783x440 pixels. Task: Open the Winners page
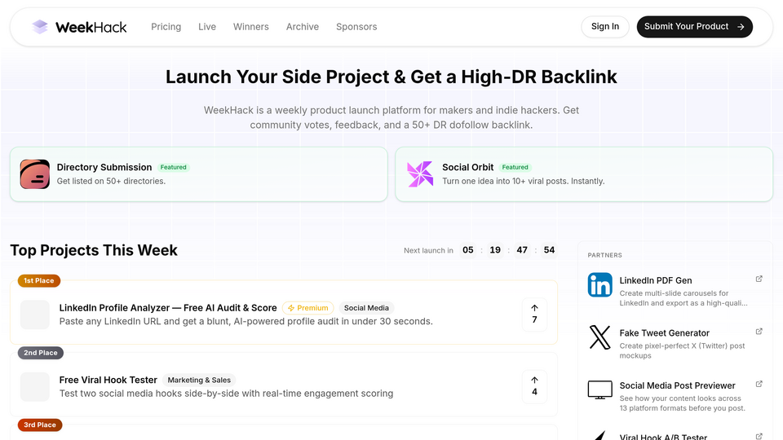[251, 27]
